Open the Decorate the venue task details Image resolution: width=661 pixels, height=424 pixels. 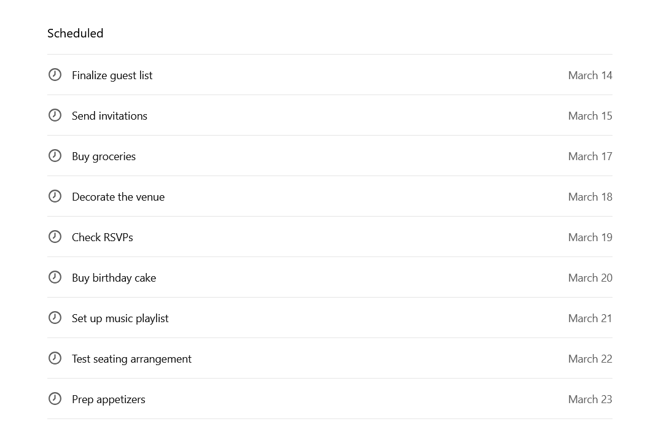point(118,196)
